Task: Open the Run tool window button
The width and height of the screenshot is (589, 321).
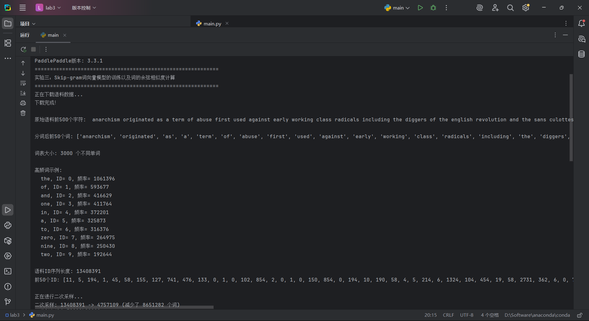Action: click(x=8, y=210)
